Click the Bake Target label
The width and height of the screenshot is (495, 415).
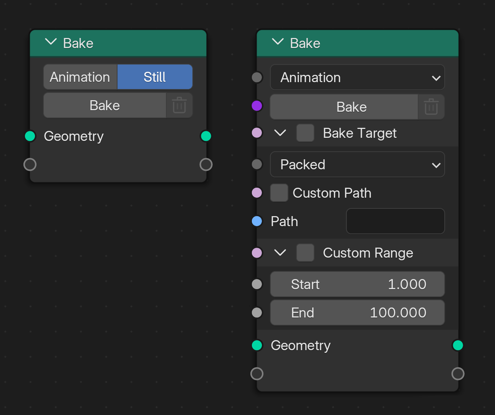pos(360,133)
